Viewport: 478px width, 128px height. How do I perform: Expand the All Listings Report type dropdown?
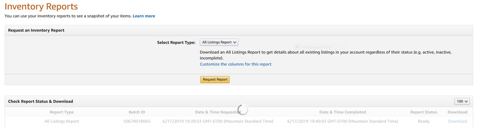219,42
